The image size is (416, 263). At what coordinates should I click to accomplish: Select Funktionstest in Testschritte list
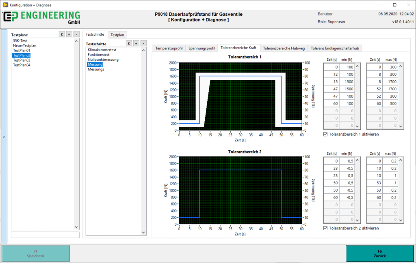pos(99,55)
